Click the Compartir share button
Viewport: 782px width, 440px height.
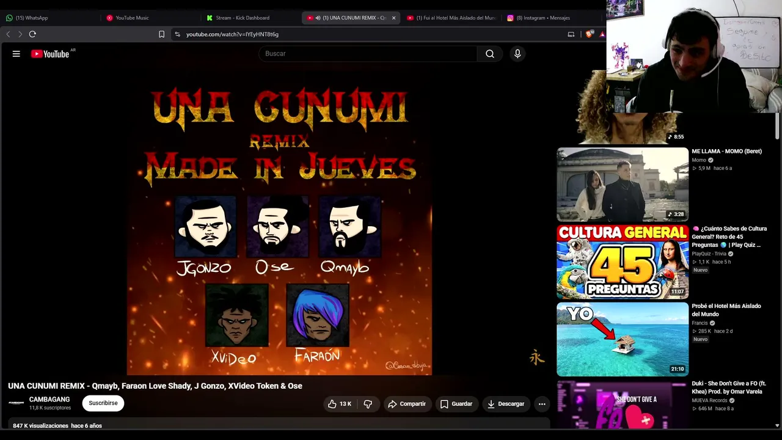click(407, 404)
